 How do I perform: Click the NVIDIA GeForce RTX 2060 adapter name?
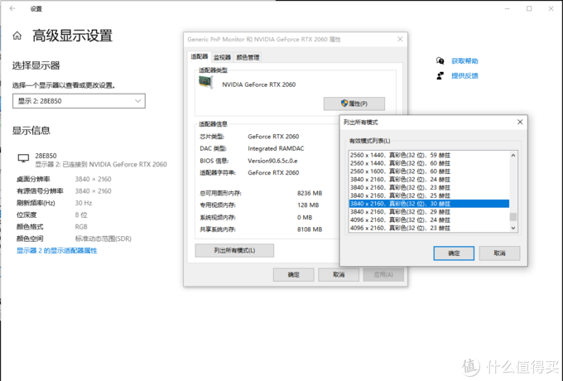(x=258, y=84)
